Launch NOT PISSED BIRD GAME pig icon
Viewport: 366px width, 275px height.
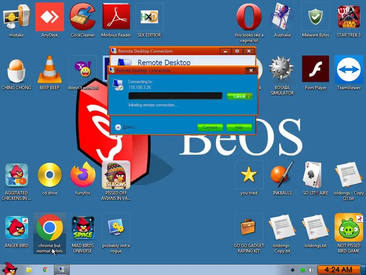pyautogui.click(x=348, y=233)
